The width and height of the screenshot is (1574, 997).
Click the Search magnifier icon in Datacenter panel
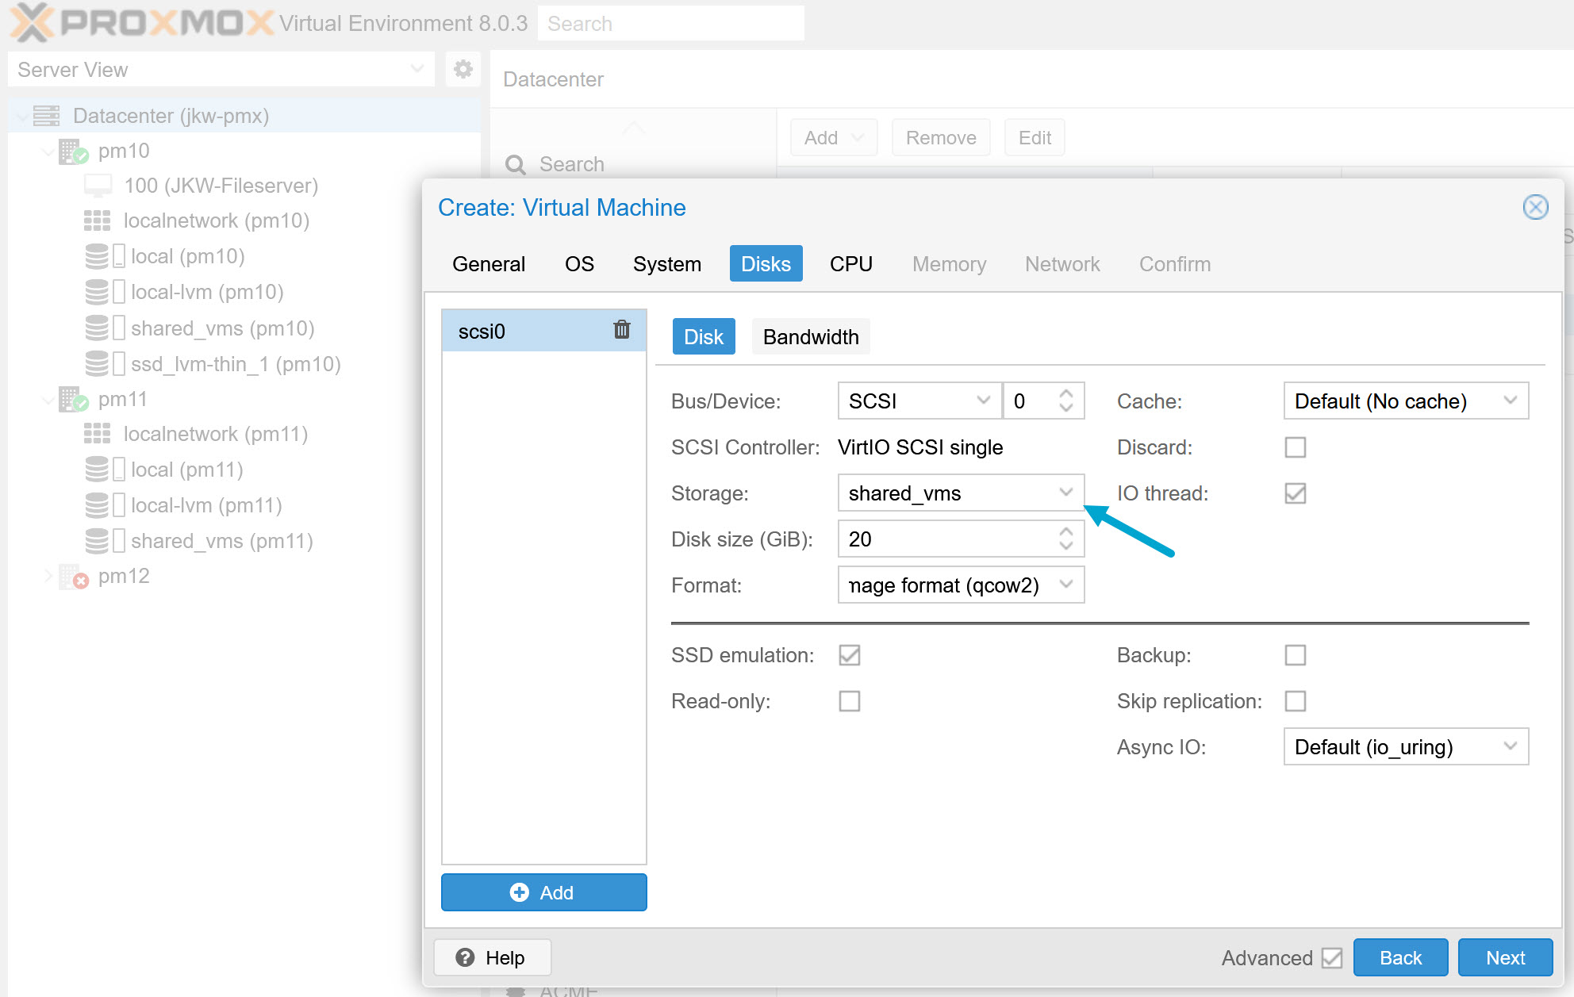pos(516,164)
